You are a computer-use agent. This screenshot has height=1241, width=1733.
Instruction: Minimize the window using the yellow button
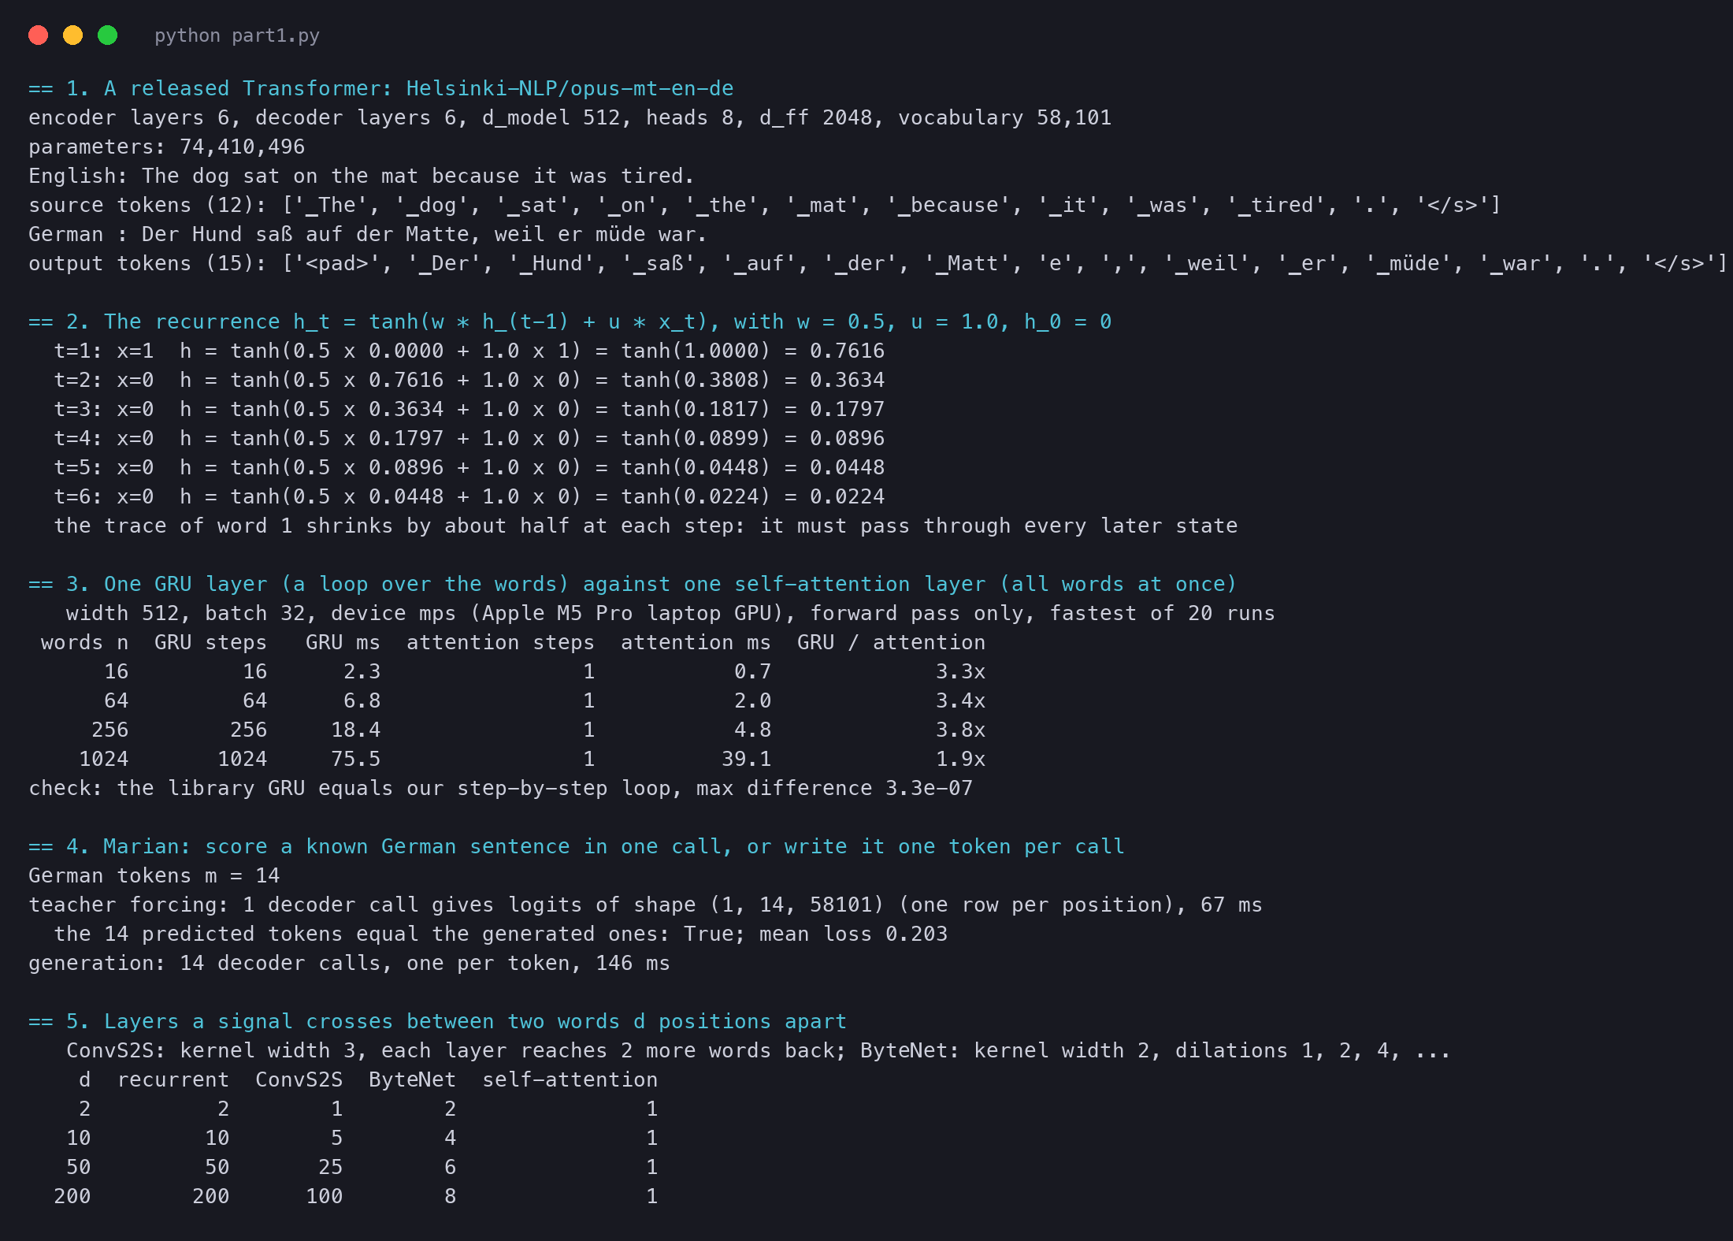tap(72, 35)
